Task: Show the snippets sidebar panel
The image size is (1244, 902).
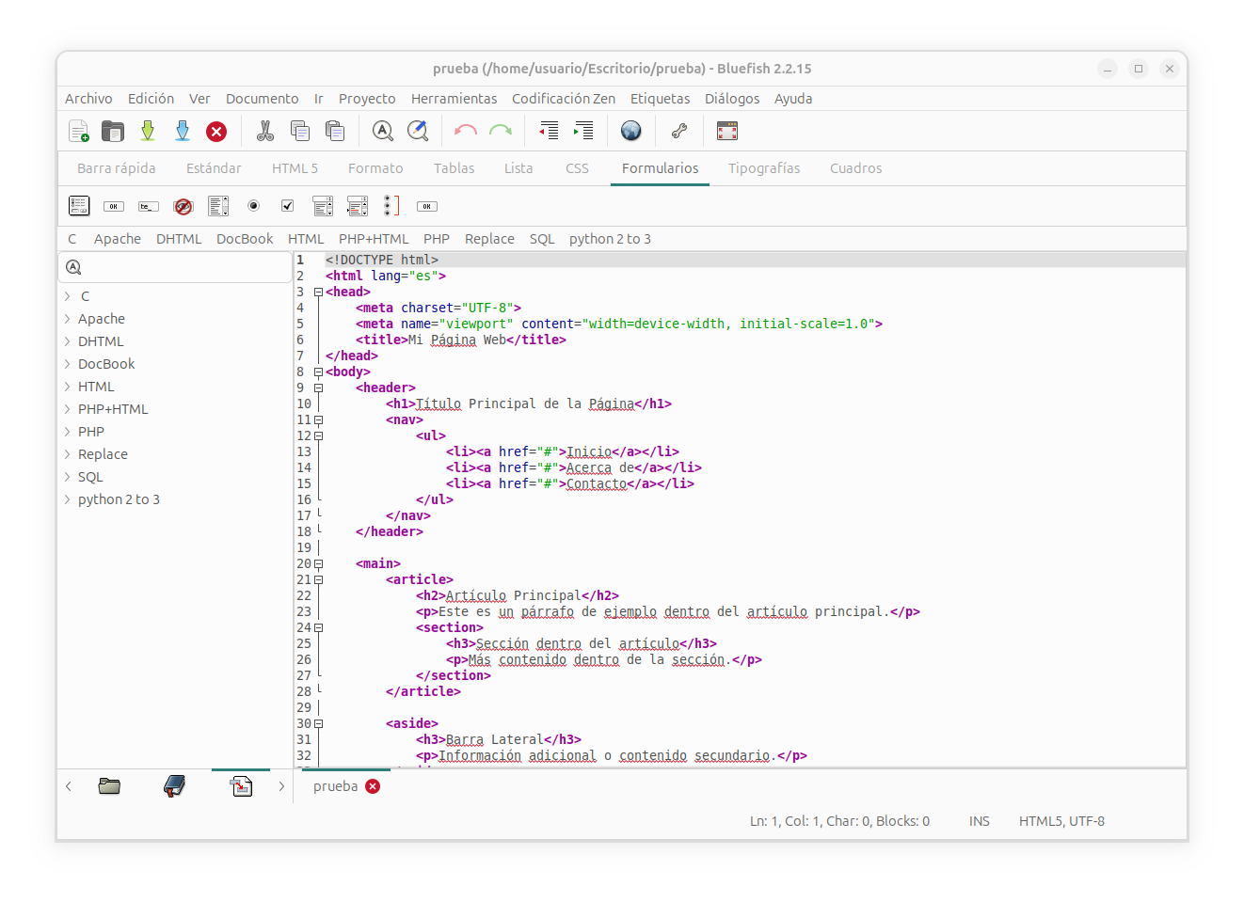Action: coord(242,786)
